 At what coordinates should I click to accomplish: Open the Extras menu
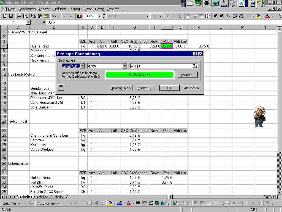tap(87, 9)
